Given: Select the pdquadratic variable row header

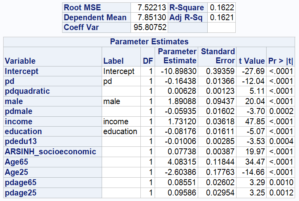Looking at the screenshot, I should pyautogui.click(x=27, y=91).
